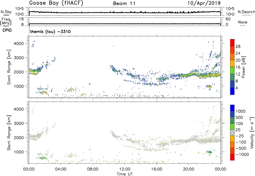Click the 'Velocity [m s-1]' color bar label
This screenshot has height=176, width=255.
point(252,132)
